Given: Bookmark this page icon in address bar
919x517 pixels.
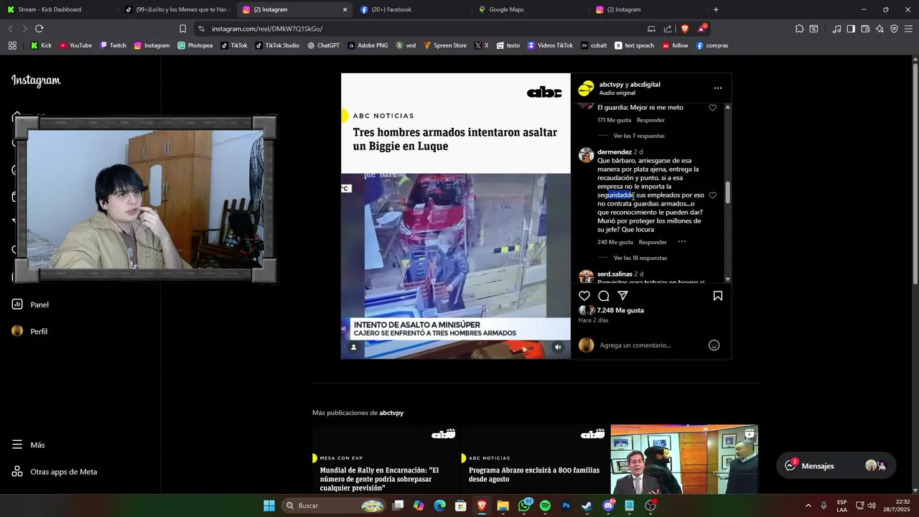Looking at the screenshot, I should pyautogui.click(x=182, y=29).
